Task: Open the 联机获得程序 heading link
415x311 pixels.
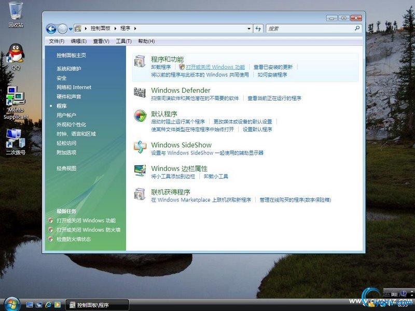Action: [171, 192]
